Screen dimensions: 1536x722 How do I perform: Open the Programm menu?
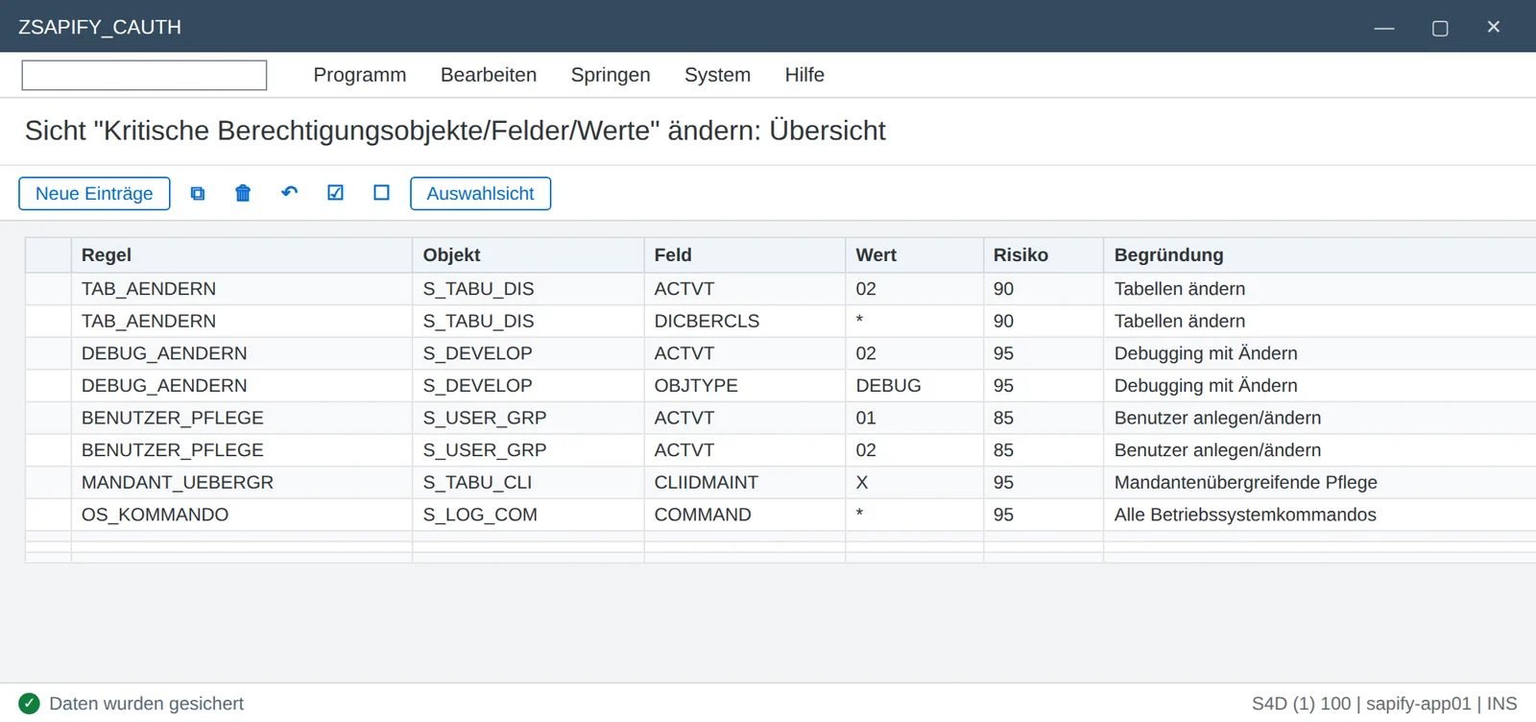coord(360,75)
